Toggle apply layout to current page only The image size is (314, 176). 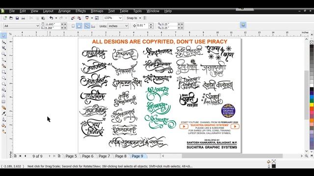point(93,26)
